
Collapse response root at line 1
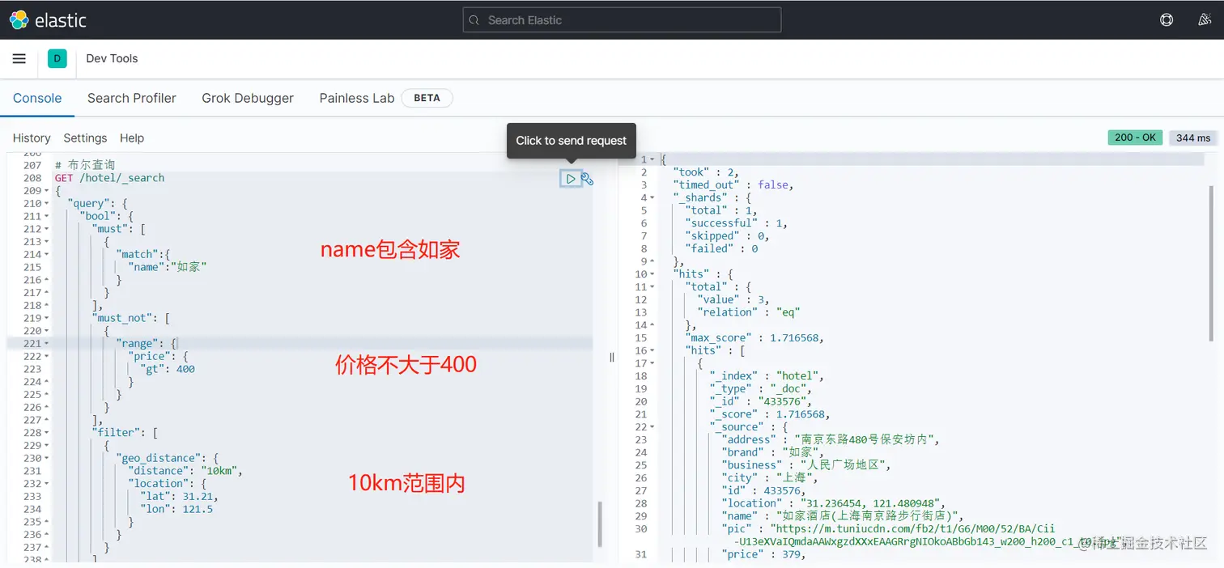click(652, 159)
